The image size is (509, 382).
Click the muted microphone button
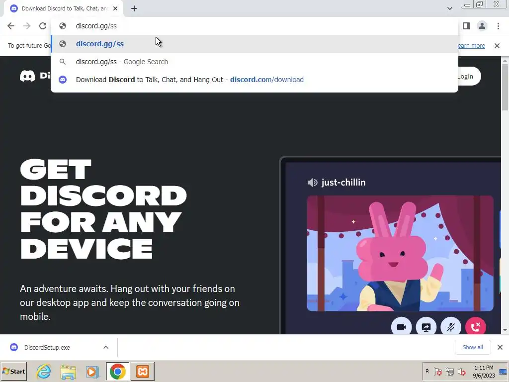[451, 327]
